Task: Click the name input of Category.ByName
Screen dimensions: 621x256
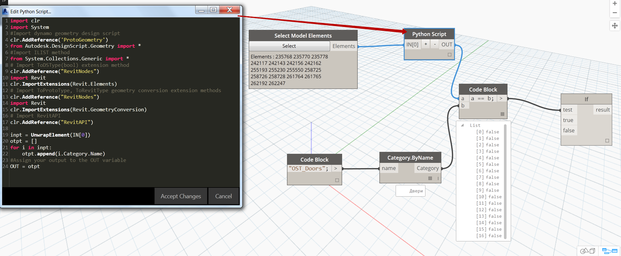Action: click(x=388, y=168)
